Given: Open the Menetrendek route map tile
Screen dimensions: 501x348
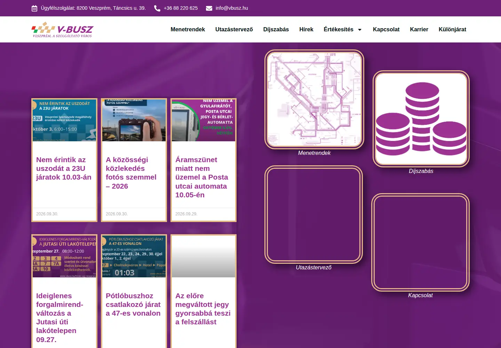Looking at the screenshot, I should point(314,99).
